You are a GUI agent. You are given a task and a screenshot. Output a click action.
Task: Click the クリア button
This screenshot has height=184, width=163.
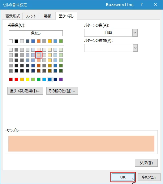click(x=146, y=163)
